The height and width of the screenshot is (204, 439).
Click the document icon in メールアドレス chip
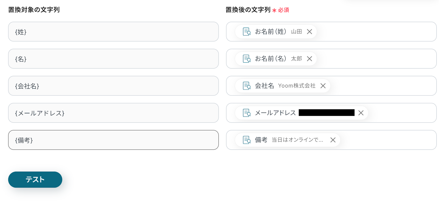coord(247,113)
